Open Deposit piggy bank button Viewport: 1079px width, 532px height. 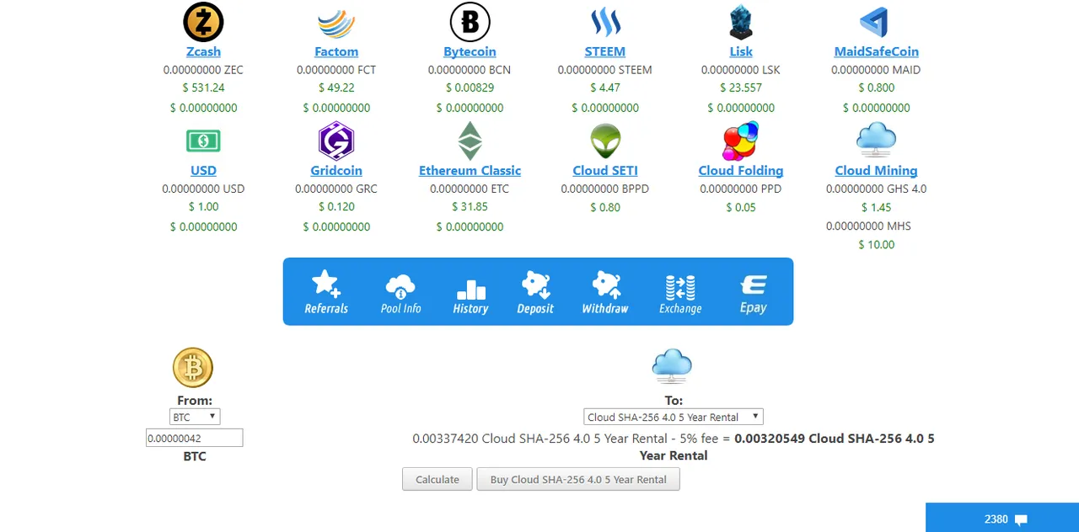(535, 292)
